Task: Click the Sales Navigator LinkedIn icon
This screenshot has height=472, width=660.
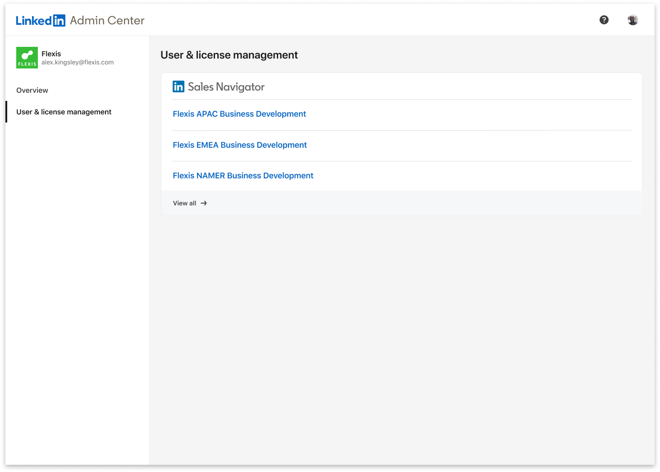Action: [179, 86]
